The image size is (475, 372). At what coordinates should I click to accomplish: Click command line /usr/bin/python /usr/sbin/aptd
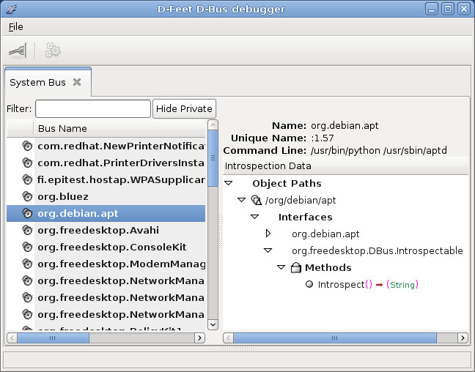379,150
